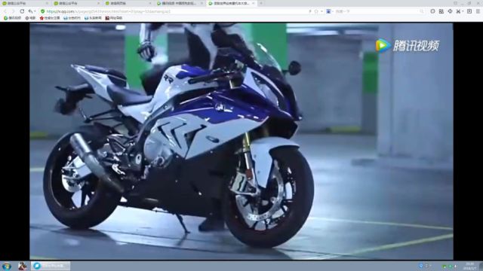The width and height of the screenshot is (483, 271).
Task: Open the fifth bookmark with blue icon
Action: 93,18
